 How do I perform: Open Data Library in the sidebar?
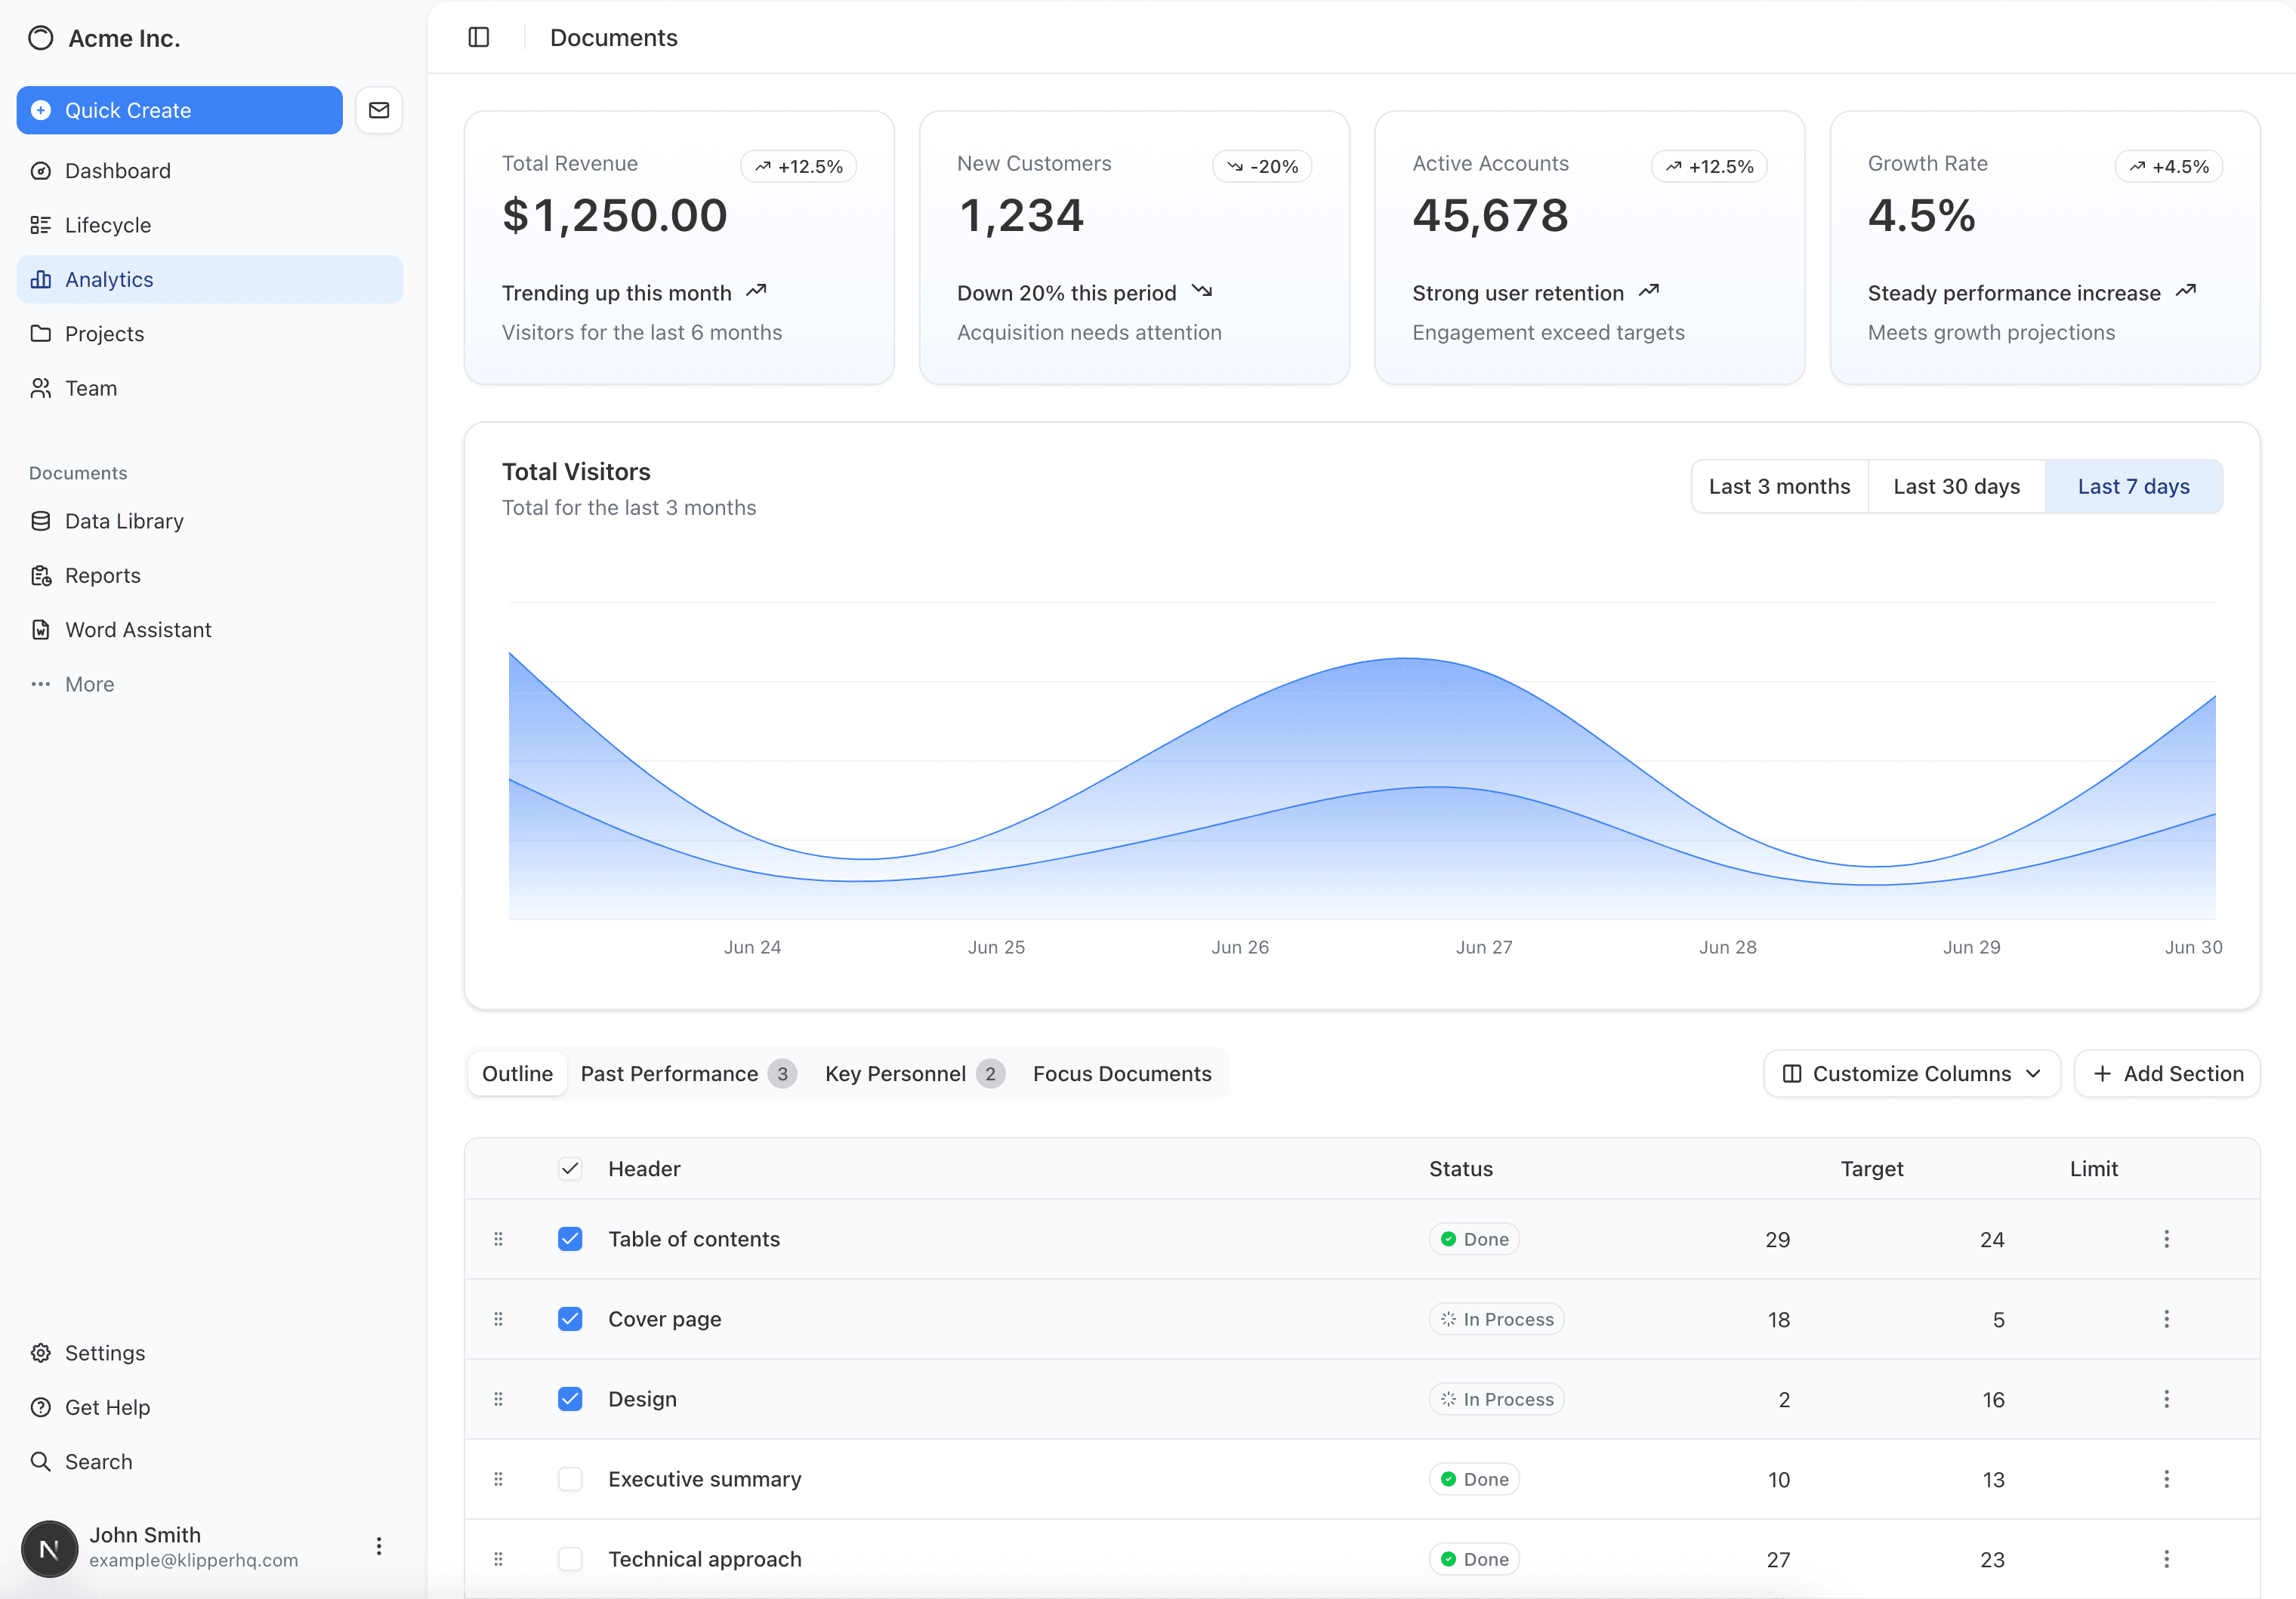(x=124, y=521)
